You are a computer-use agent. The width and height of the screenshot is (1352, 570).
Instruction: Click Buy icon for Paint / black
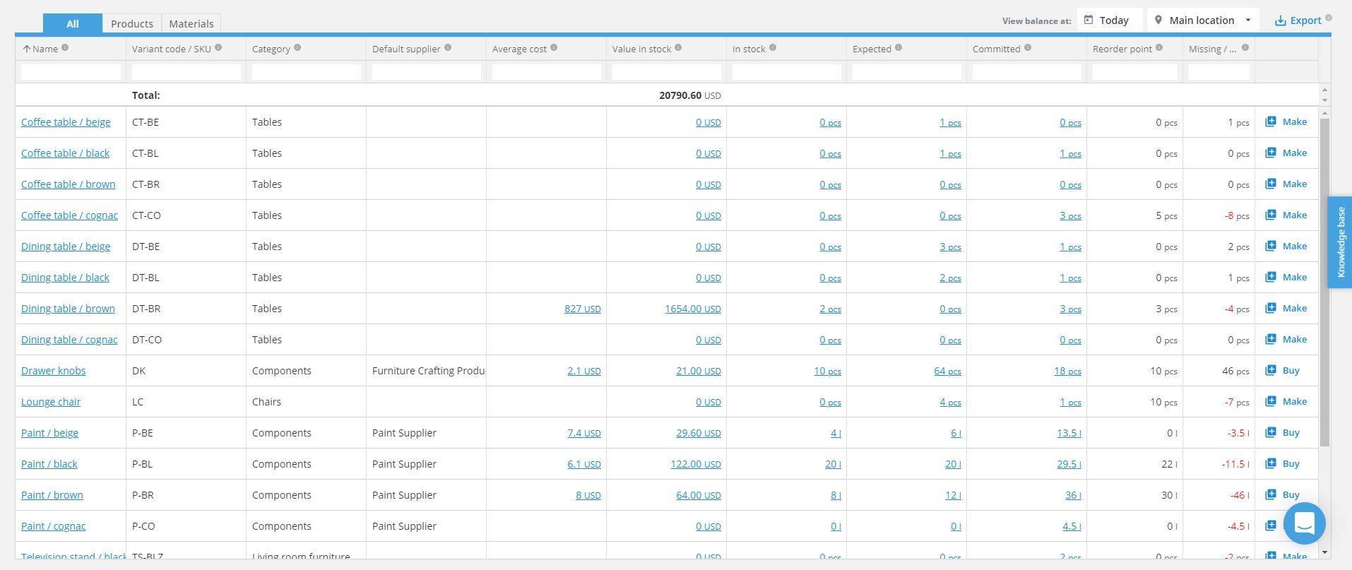click(x=1271, y=463)
